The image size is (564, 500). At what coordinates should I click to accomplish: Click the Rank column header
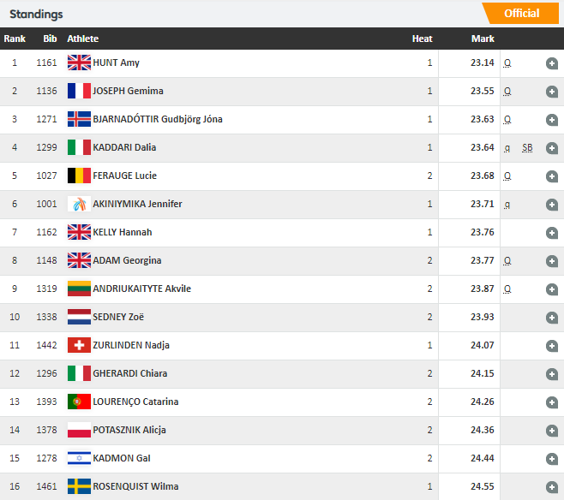pyautogui.click(x=15, y=39)
